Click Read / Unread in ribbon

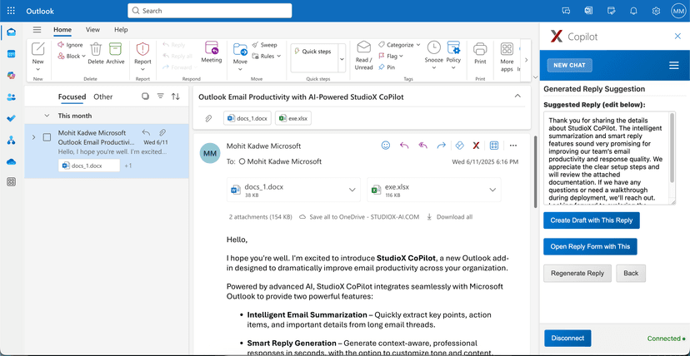point(364,56)
